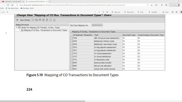Click the Manual cost allocation cell

(108, 66)
